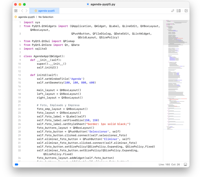This screenshot has width=202, height=177.
Task: Select the agenda-pyqt5 editor tab
Action: click(x=44, y=11)
